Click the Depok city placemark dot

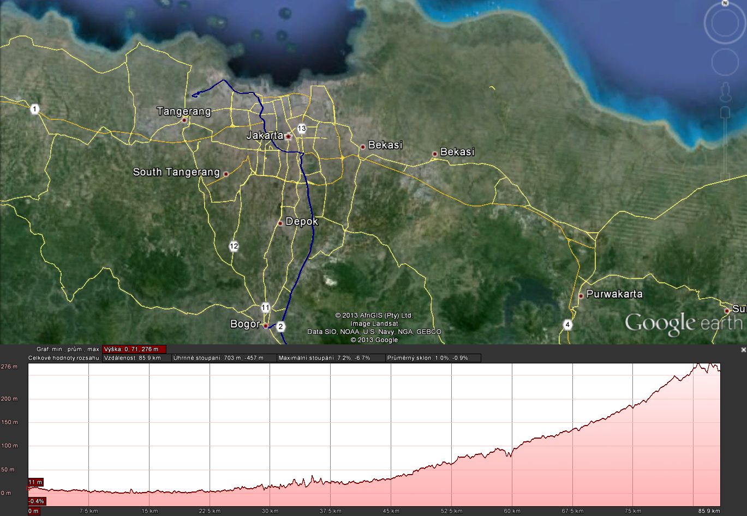pyautogui.click(x=280, y=223)
